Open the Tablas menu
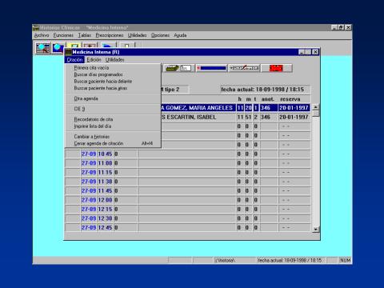 point(84,35)
